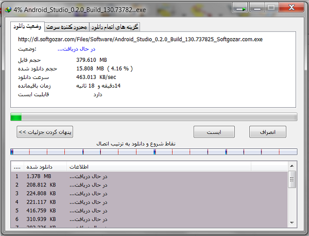309x236 pixels.
Task: Click the ایست pause button
Action: [x=214, y=132]
